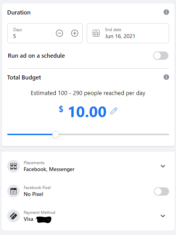
Task: Enable Run ad on a schedule toggle
Action: tap(161, 56)
